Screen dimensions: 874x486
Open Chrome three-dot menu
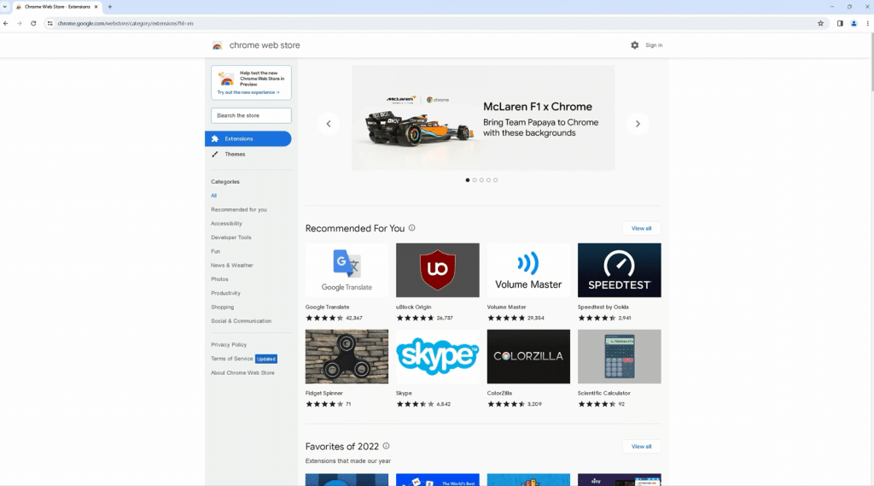point(867,23)
